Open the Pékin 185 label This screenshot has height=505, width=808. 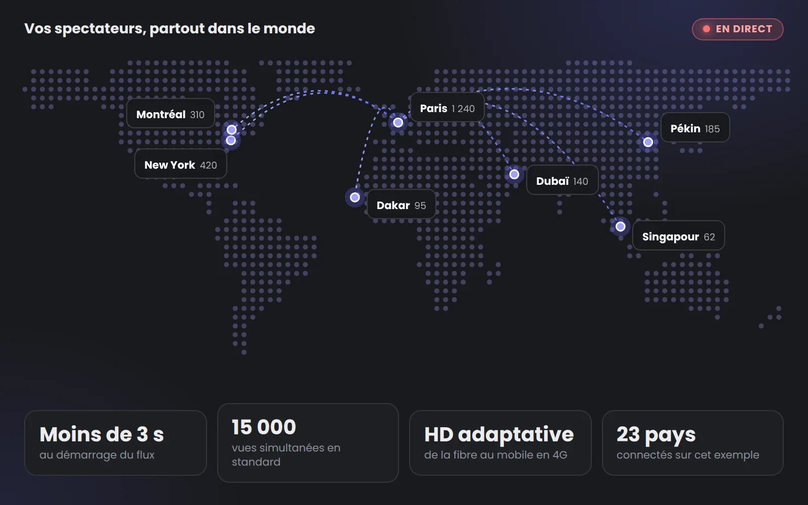pos(695,128)
